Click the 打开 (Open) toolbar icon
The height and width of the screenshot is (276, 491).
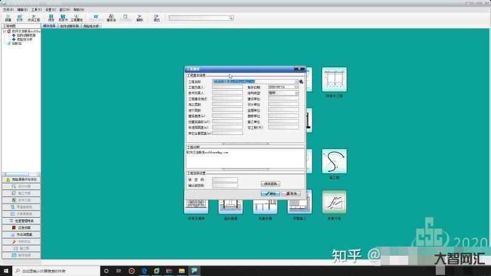20,18
